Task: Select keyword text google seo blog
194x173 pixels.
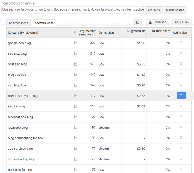Action: point(19,43)
